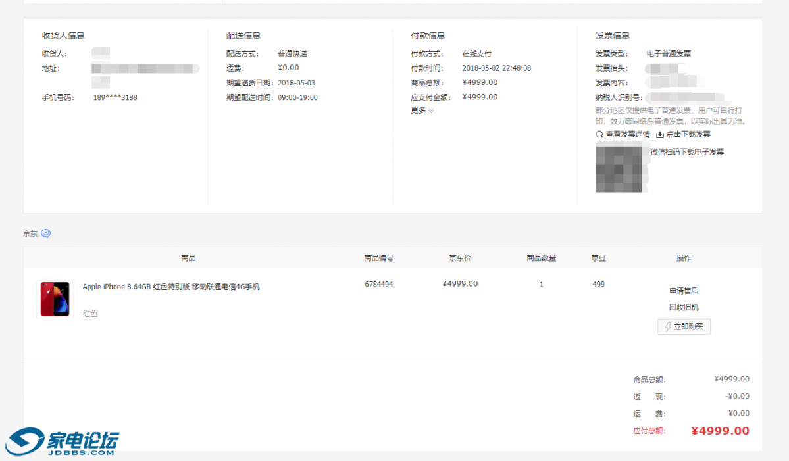Image resolution: width=789 pixels, height=461 pixels.
Task: Click the magnifier icon beside 查看发票详情
Action: (599, 135)
